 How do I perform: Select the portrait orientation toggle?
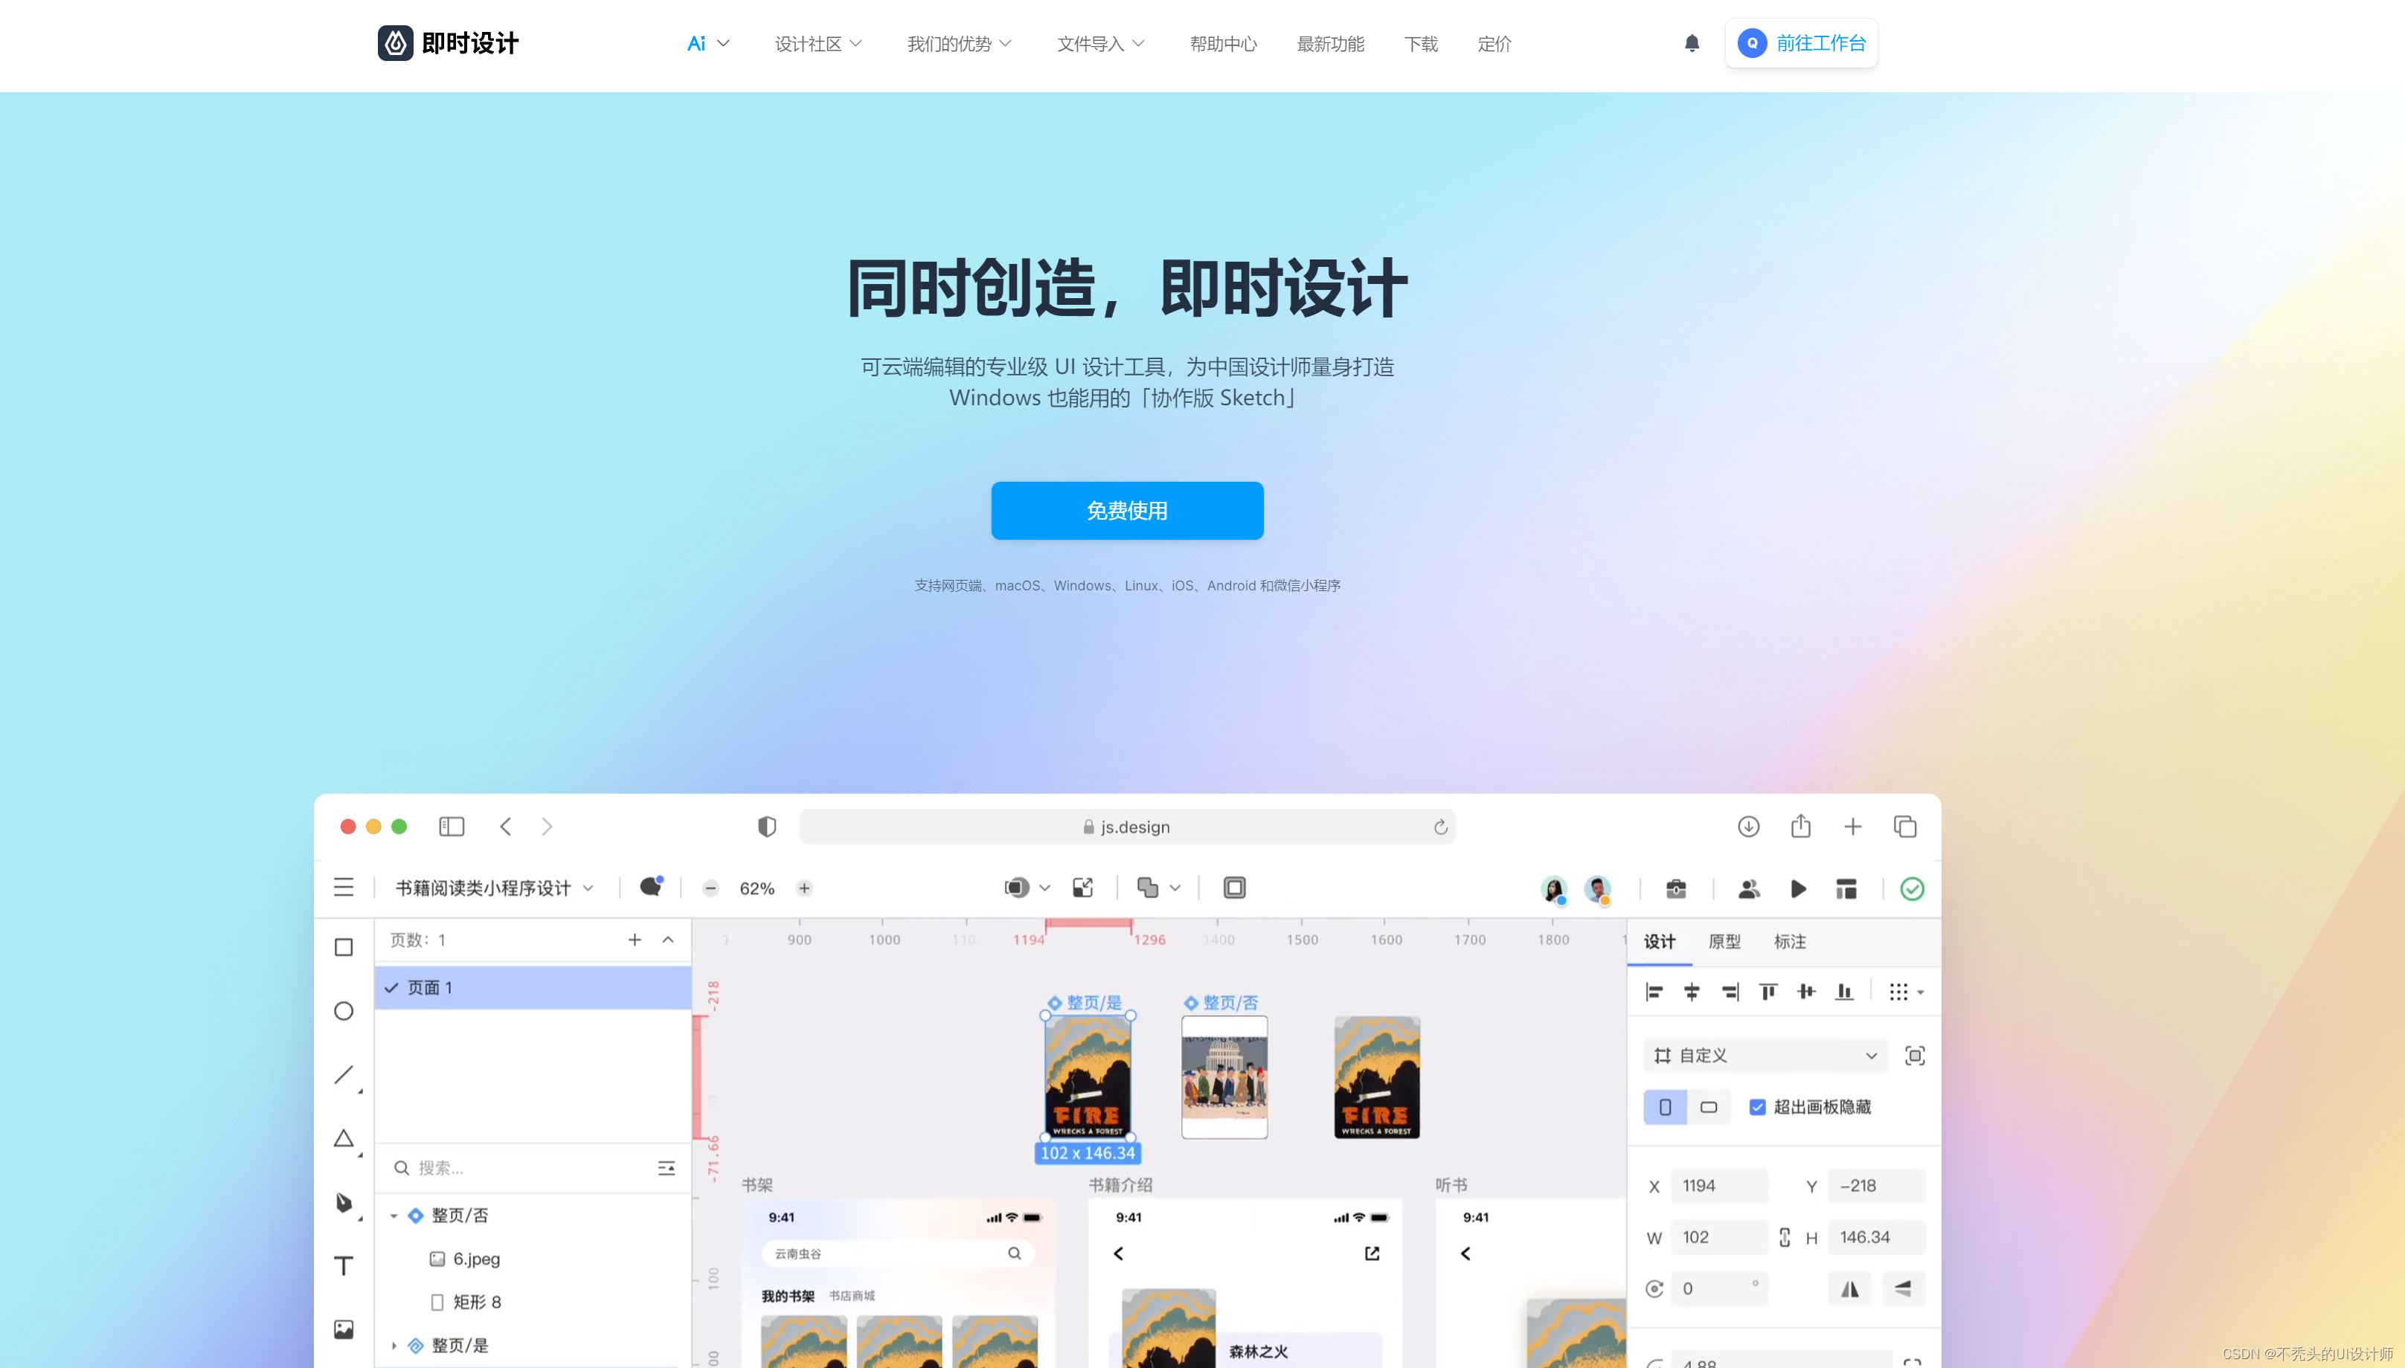[1666, 1107]
